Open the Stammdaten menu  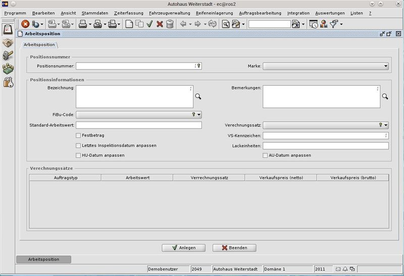coord(95,13)
